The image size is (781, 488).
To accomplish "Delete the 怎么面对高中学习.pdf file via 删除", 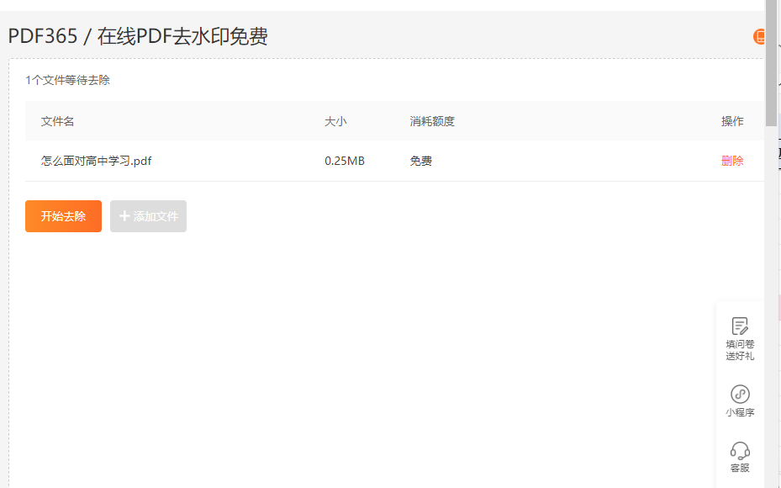I will (x=732, y=161).
